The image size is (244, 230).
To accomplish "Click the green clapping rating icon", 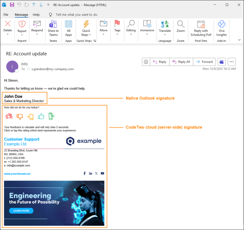I will 52,116.
